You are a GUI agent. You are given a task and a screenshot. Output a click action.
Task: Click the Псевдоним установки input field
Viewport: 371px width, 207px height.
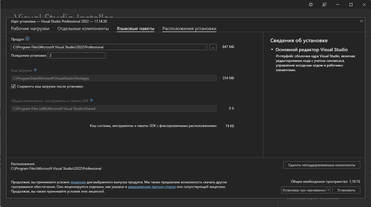tap(77, 55)
